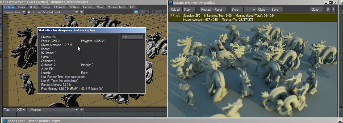Click the viewport center crosshair icon
This screenshot has width=343, height=123.
(x=154, y=12)
